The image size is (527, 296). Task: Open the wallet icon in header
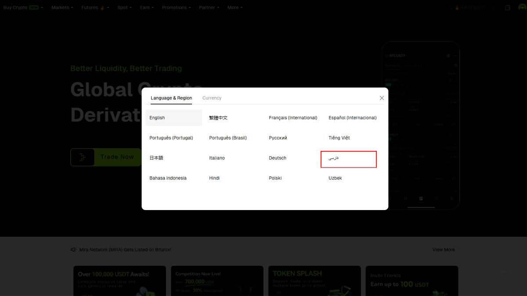click(x=508, y=7)
